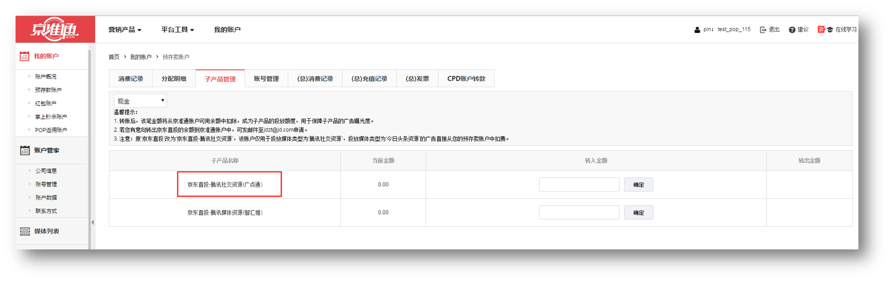The width and height of the screenshot is (890, 281).
Task: Click the 建议 question mark icon
Action: click(x=792, y=30)
